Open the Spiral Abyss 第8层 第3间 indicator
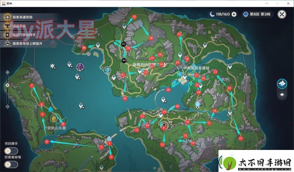 coord(257,14)
